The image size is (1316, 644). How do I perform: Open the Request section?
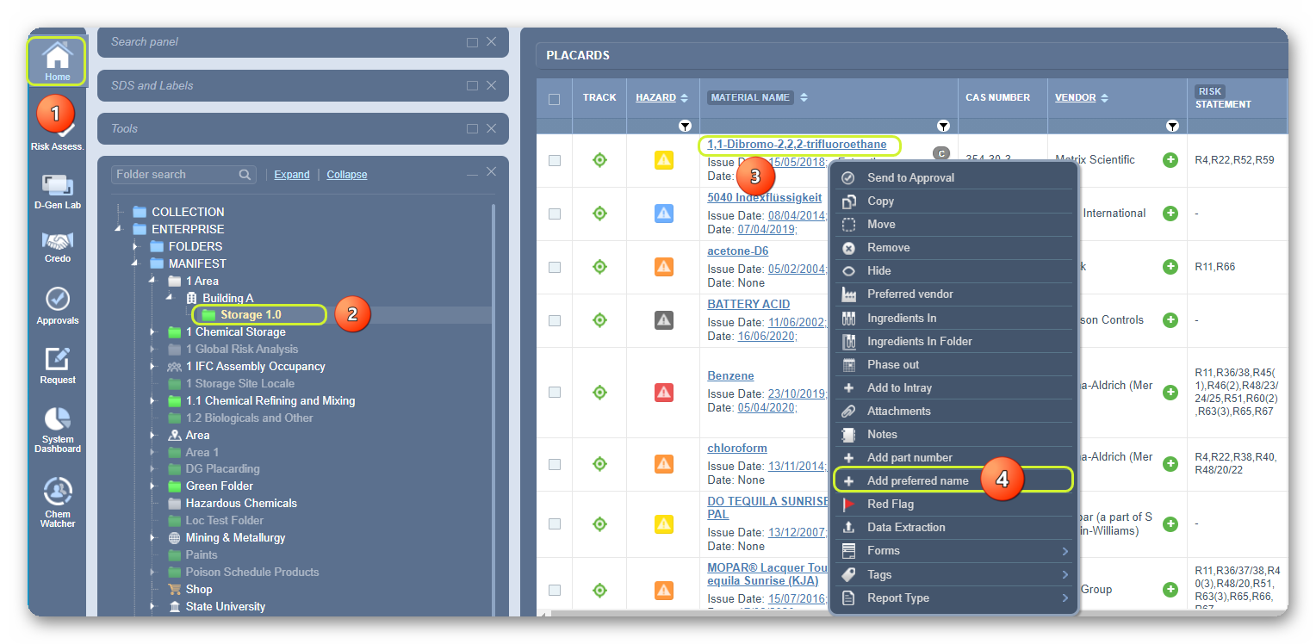click(57, 365)
